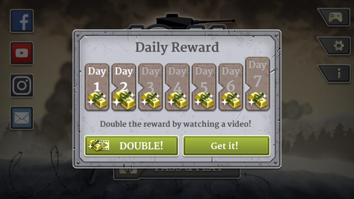Click the "Get it!" button
The height and width of the screenshot is (199, 354).
[x=226, y=146]
